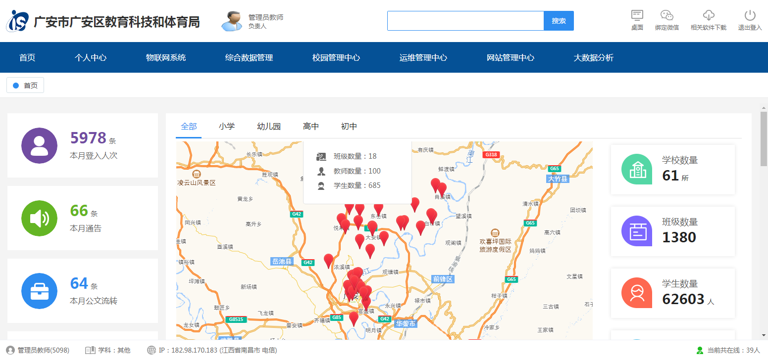Open the 校园管理中心 menu
The width and height of the screenshot is (768, 360).
[336, 57]
